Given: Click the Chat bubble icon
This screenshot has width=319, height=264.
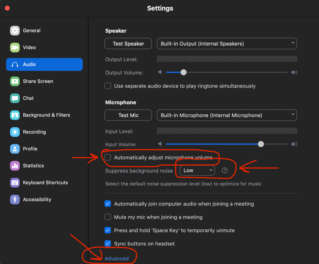Looking at the screenshot, I should pyautogui.click(x=15, y=98).
